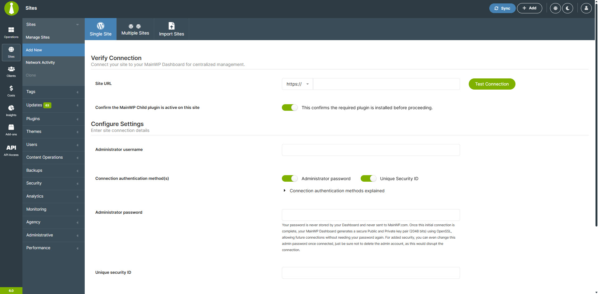Click the Test Connection button
This screenshot has height=294, width=598.
[x=491, y=84]
